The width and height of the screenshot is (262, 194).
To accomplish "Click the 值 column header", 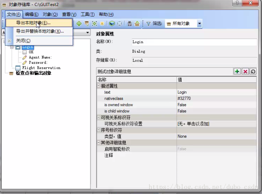I will point(216,80).
